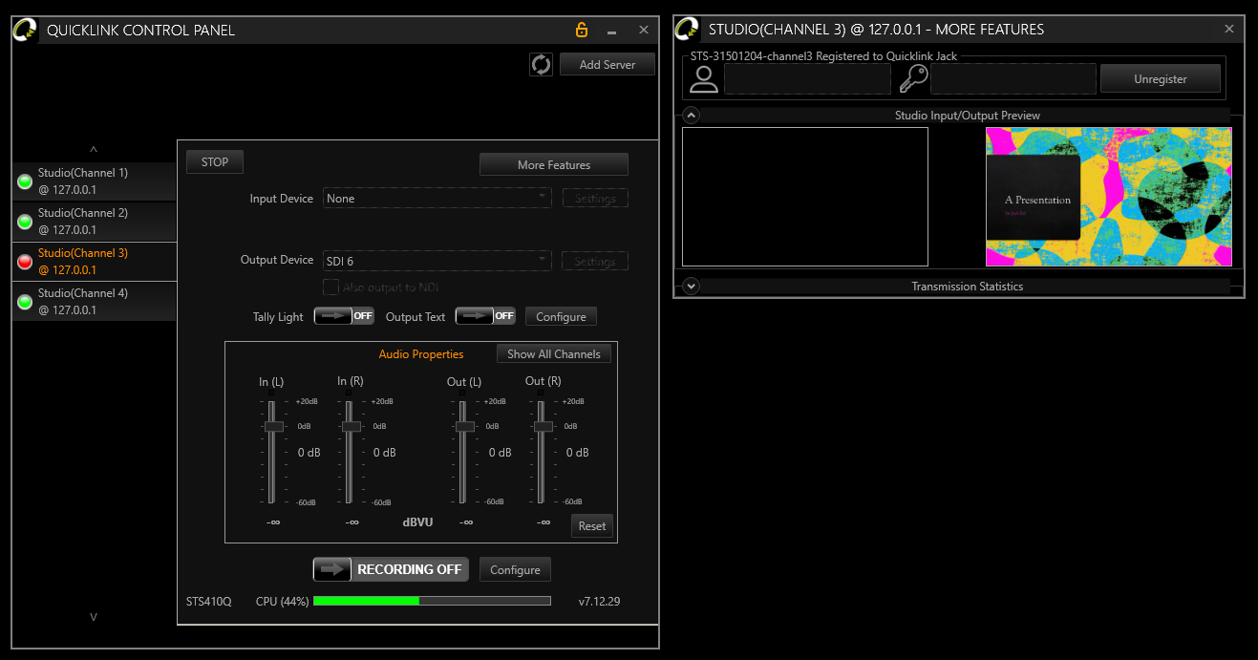Click the In (L) audio slider handle
The width and height of the screenshot is (1258, 660).
point(273,426)
